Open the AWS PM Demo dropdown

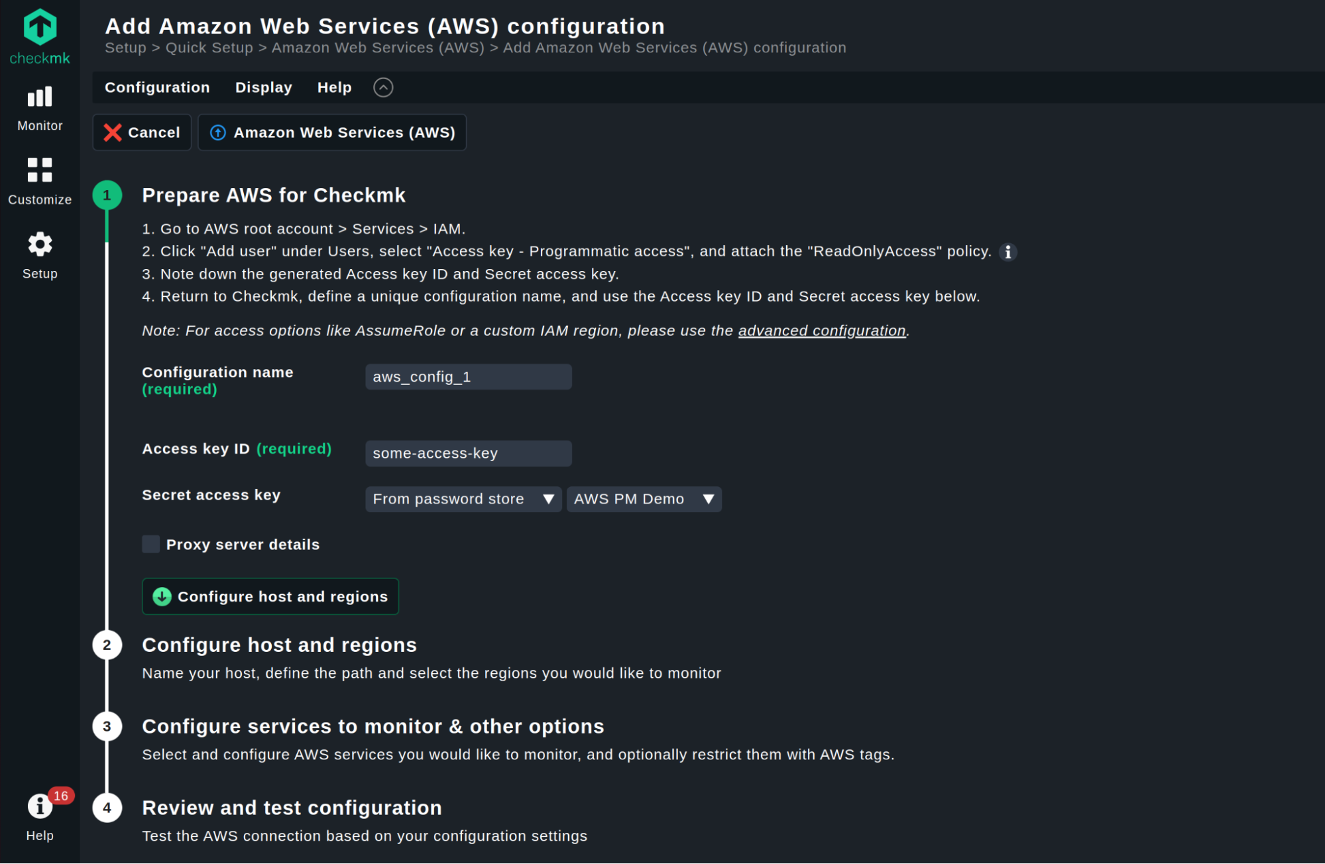click(643, 499)
